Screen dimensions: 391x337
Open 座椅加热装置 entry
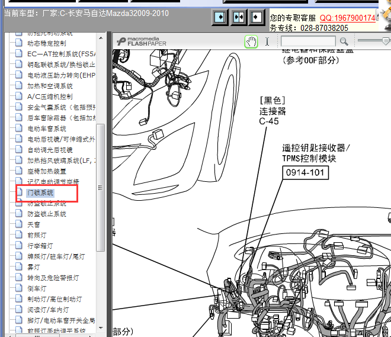pos(47,172)
